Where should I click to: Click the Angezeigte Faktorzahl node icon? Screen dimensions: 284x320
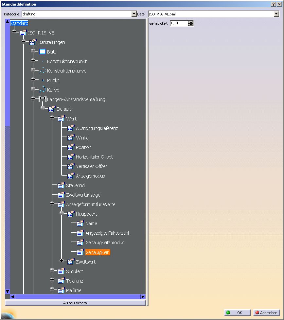(x=80, y=233)
